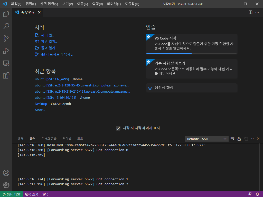The image size is (263, 197).
Task: Open the Explorer view in activity bar
Action: (6, 14)
